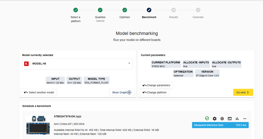
Task: Click the 'Go next' button
Action: [x=243, y=92]
